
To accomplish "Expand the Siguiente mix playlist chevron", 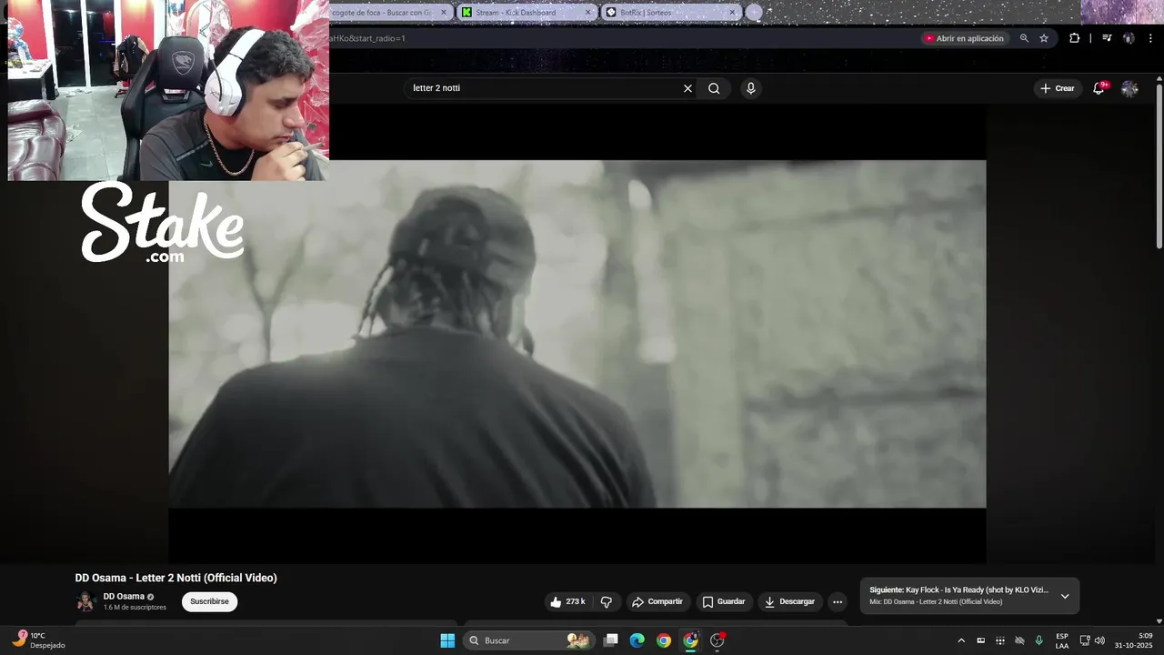I will [x=1065, y=597].
